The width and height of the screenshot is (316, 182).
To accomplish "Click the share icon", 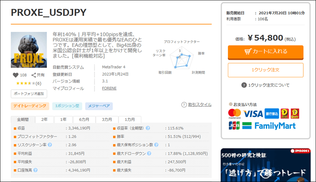I will [x=34, y=75].
